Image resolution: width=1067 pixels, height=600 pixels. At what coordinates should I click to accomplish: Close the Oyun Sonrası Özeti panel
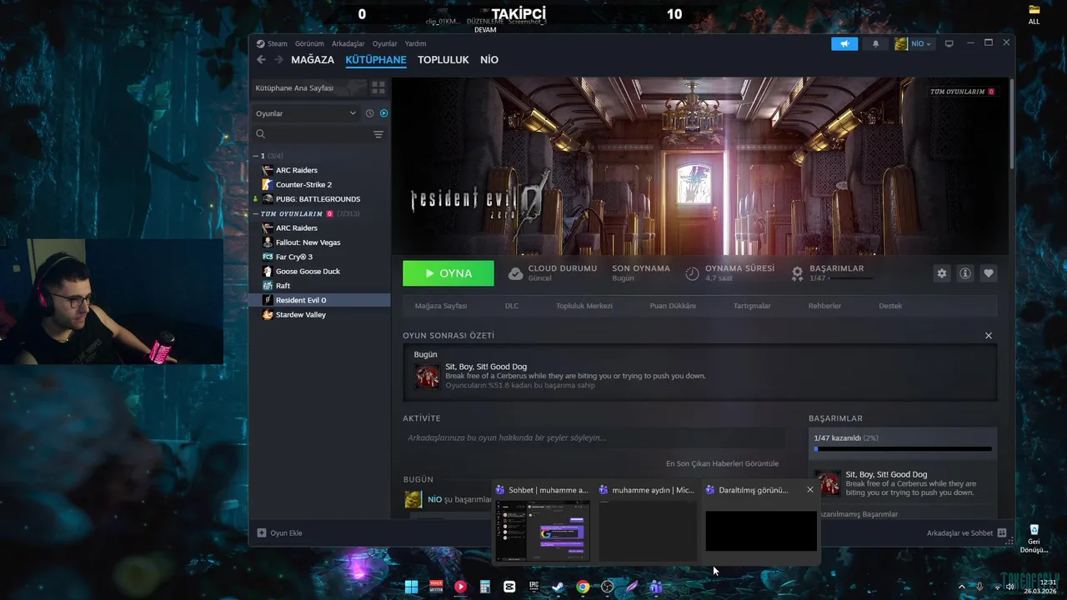tap(989, 336)
